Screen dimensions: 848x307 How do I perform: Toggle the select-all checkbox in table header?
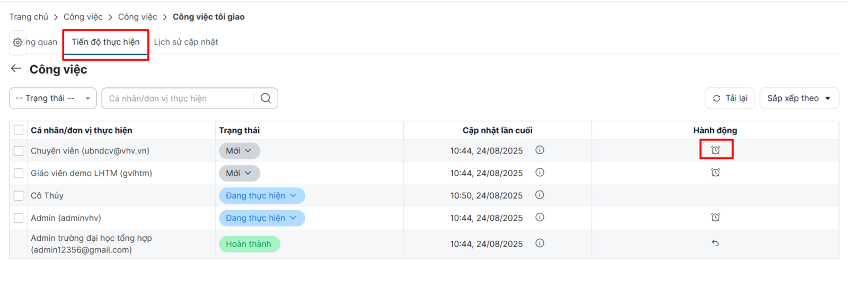pos(19,130)
